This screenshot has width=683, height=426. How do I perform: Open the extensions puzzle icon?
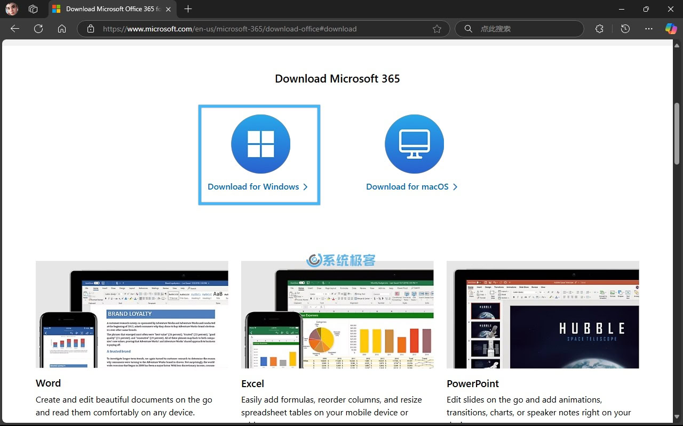click(599, 29)
